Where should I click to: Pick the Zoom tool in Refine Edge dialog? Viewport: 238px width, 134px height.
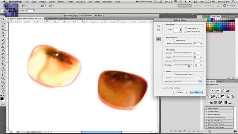coord(158,26)
